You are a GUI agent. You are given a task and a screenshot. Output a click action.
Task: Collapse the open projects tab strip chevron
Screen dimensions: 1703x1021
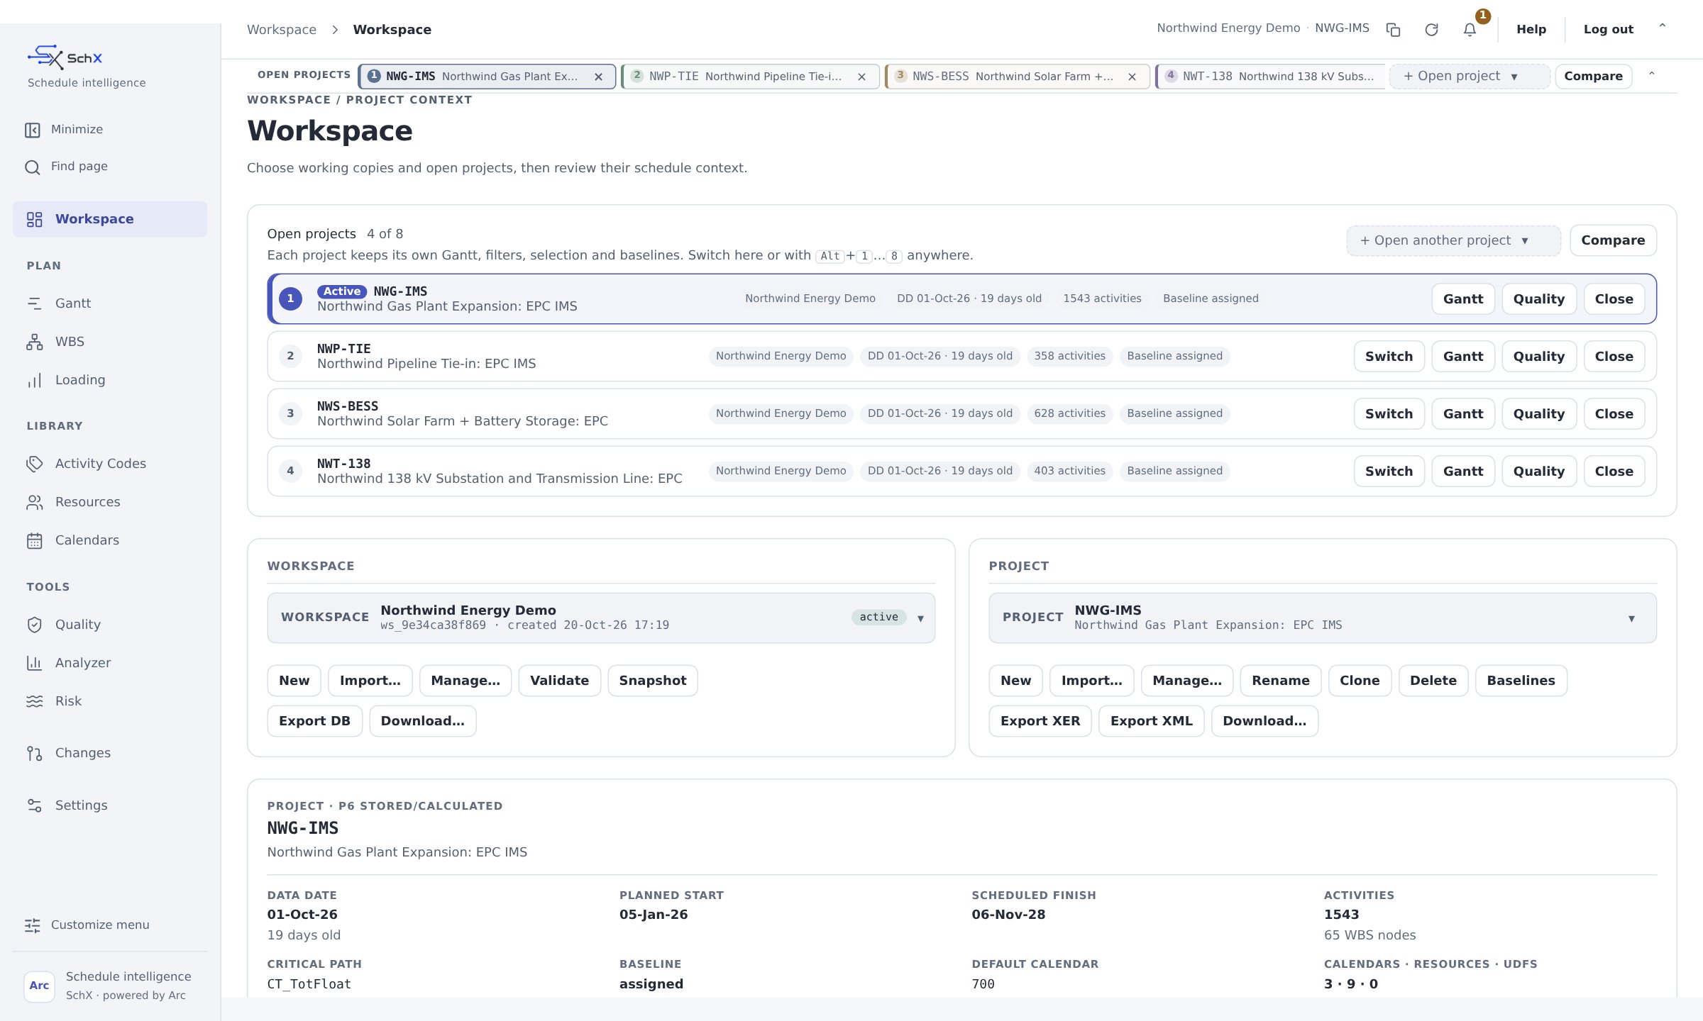coord(1651,74)
